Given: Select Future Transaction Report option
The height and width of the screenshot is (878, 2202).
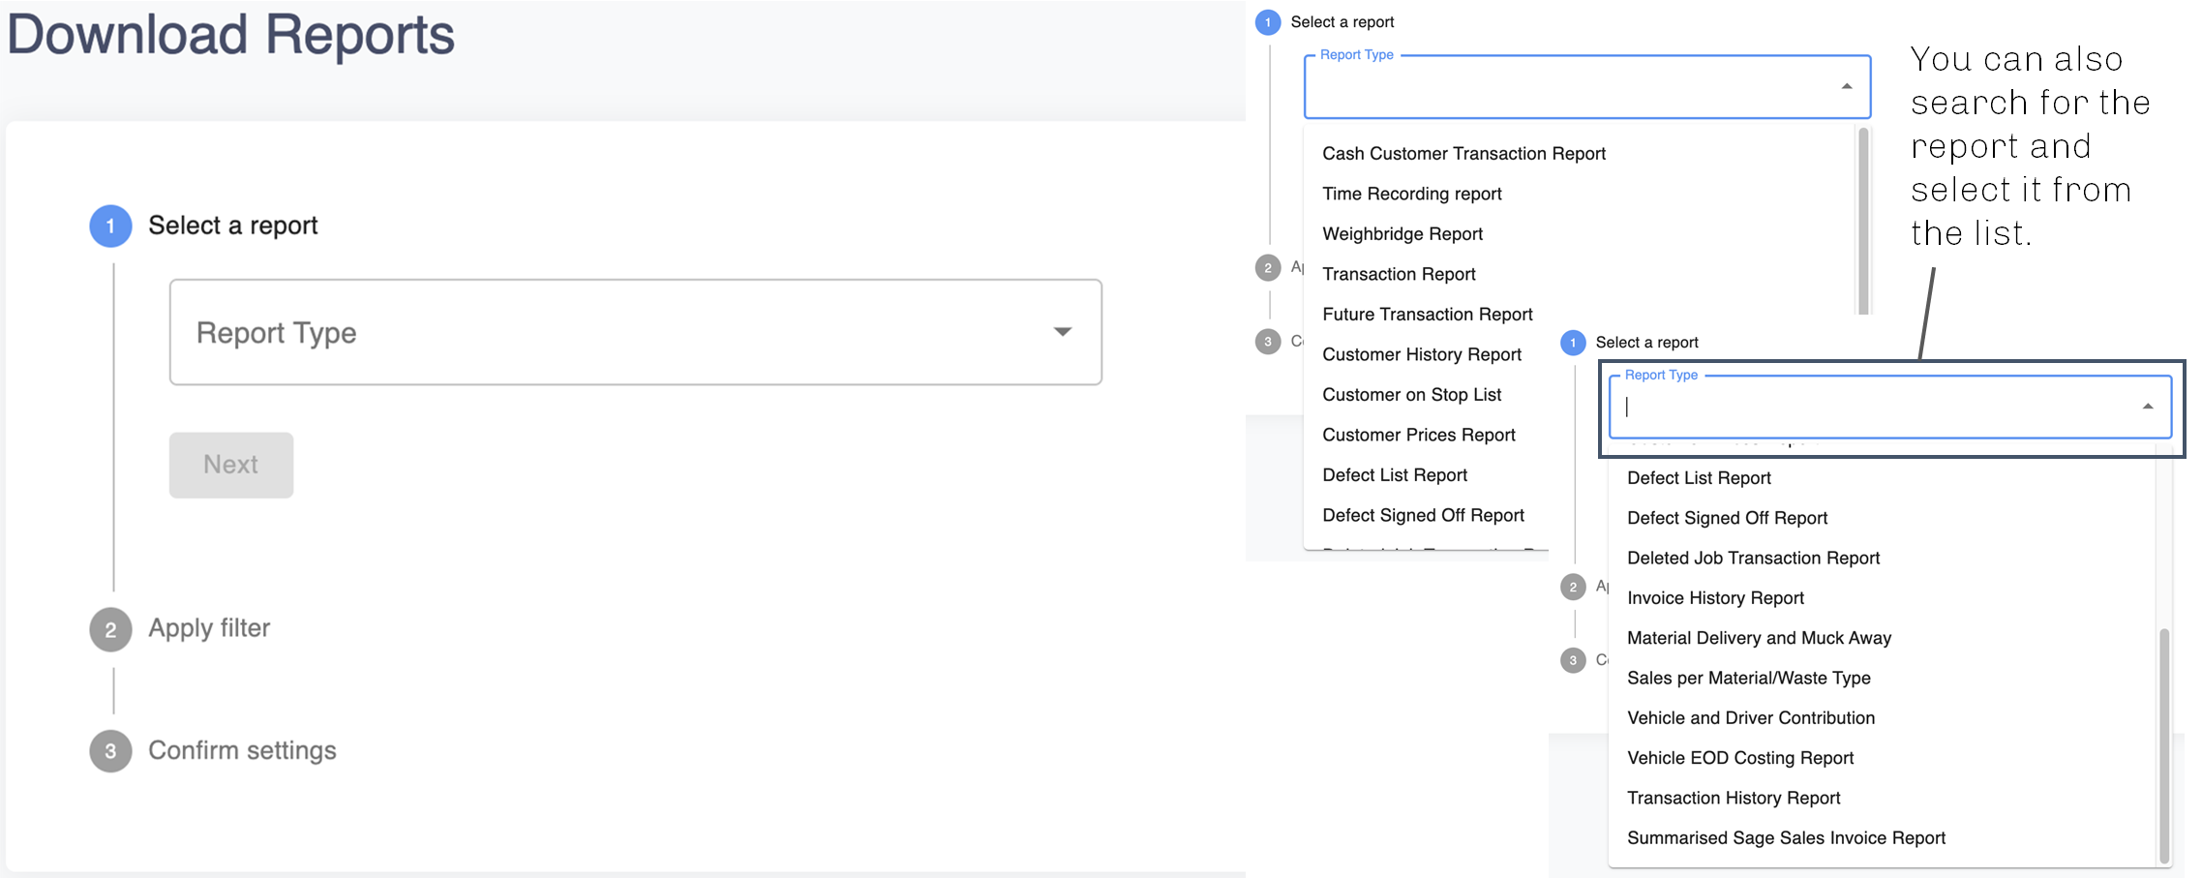Looking at the screenshot, I should tap(1427, 314).
